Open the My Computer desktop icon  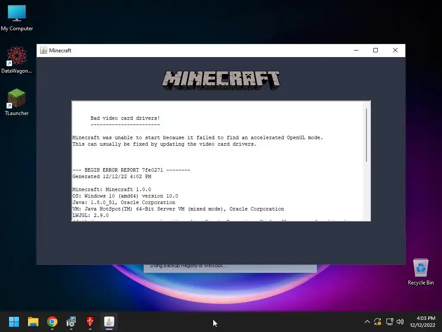17,18
